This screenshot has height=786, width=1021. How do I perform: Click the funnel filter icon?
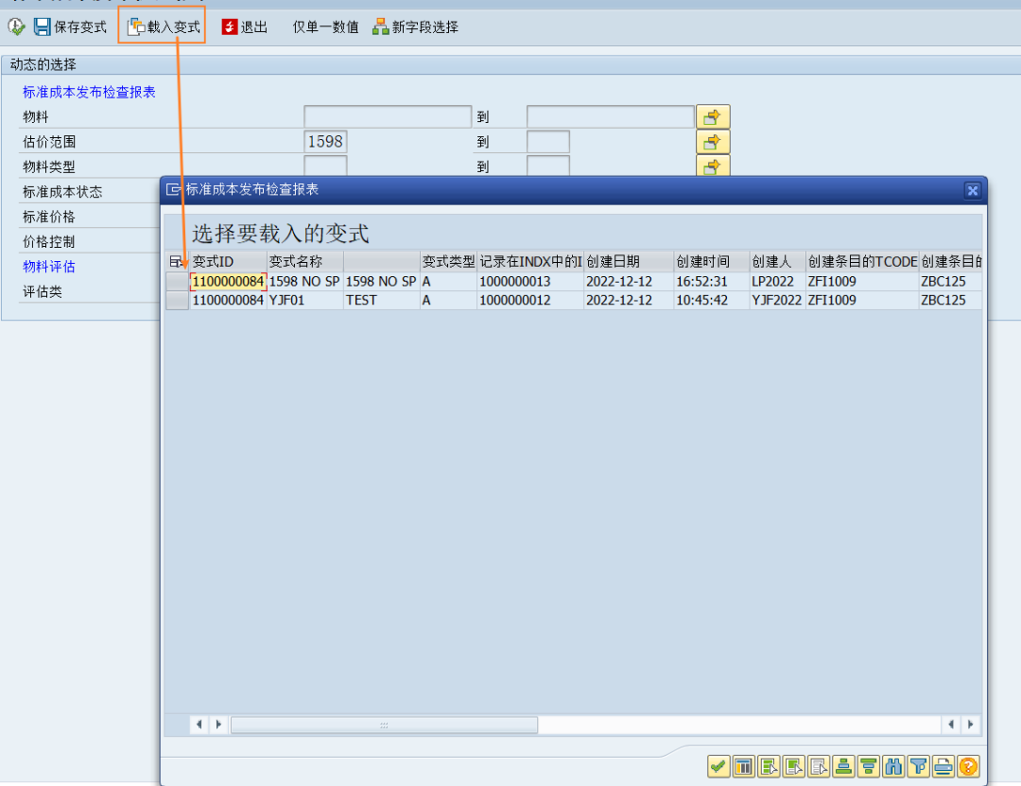point(918,766)
